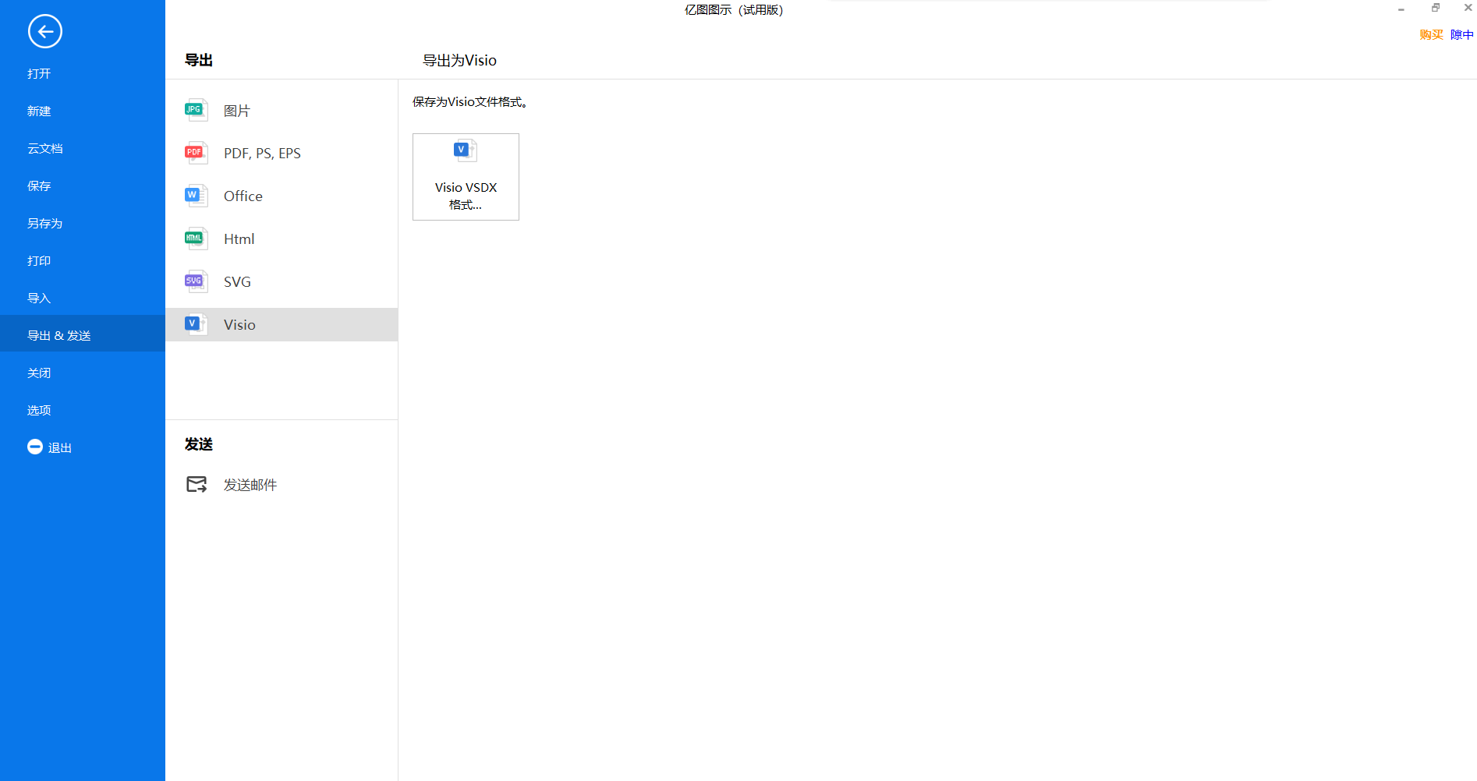Open 选项 options entry

click(x=39, y=411)
